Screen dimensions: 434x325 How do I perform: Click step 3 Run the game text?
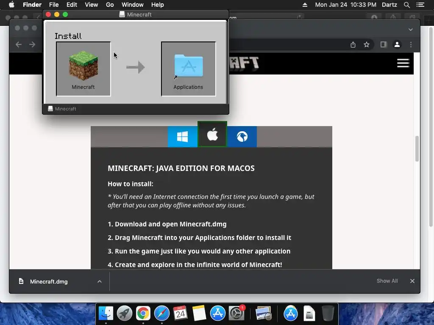pyautogui.click(x=199, y=251)
